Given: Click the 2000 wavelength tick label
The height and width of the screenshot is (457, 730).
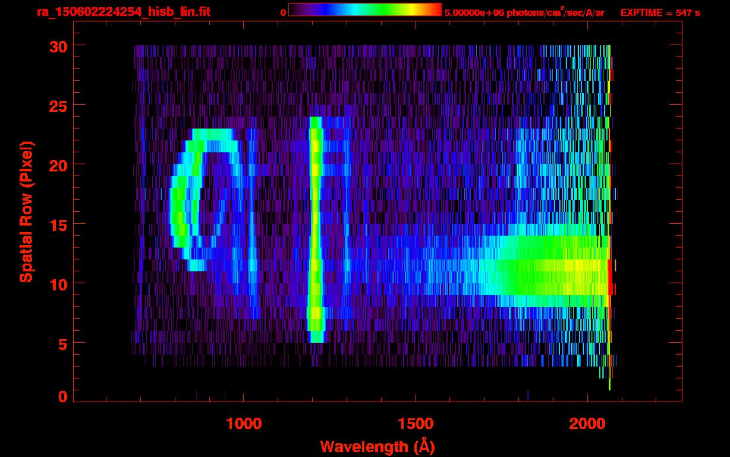Looking at the screenshot, I should pyautogui.click(x=587, y=424).
